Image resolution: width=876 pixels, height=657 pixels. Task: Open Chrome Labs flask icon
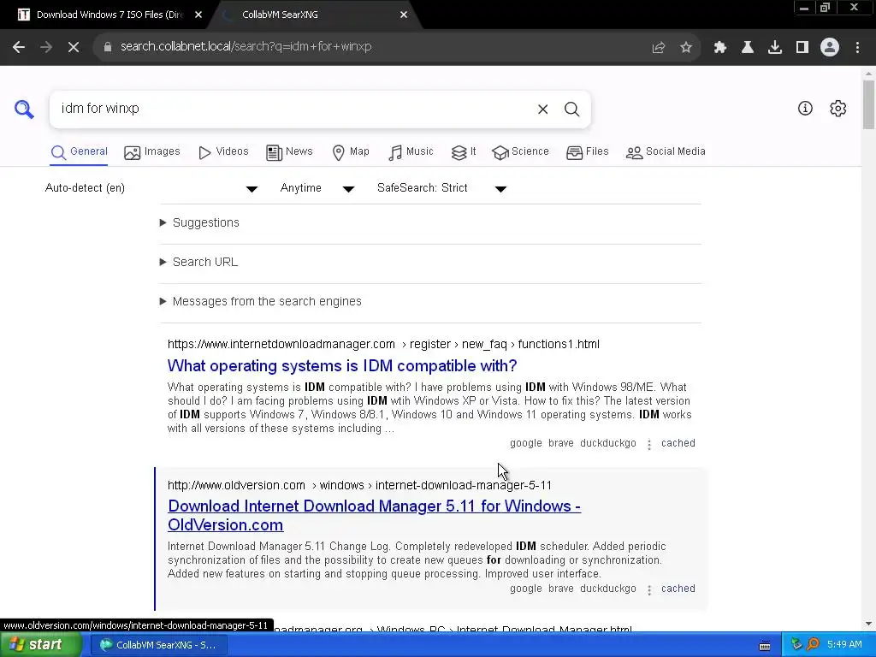pyautogui.click(x=748, y=48)
